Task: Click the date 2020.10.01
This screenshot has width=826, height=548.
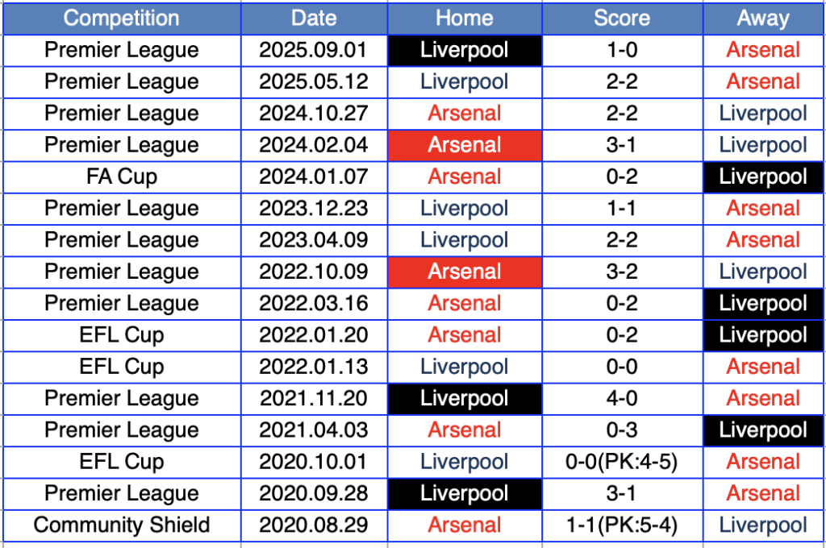Action: tap(313, 462)
